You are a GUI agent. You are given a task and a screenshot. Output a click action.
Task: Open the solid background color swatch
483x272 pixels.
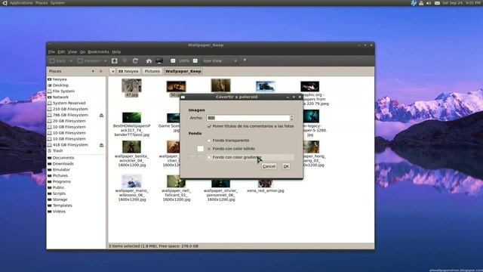(200, 149)
